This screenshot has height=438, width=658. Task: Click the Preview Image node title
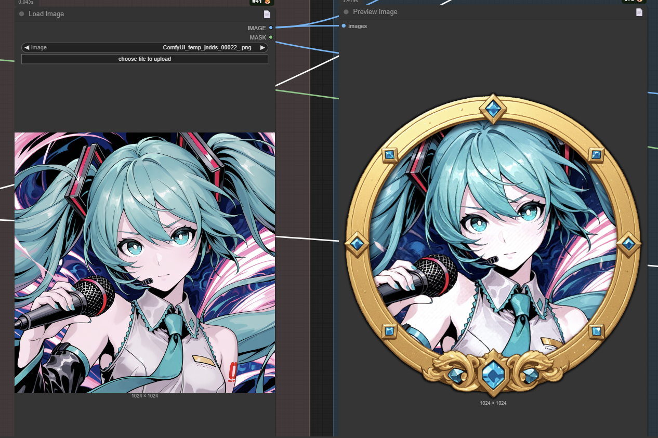pos(375,12)
